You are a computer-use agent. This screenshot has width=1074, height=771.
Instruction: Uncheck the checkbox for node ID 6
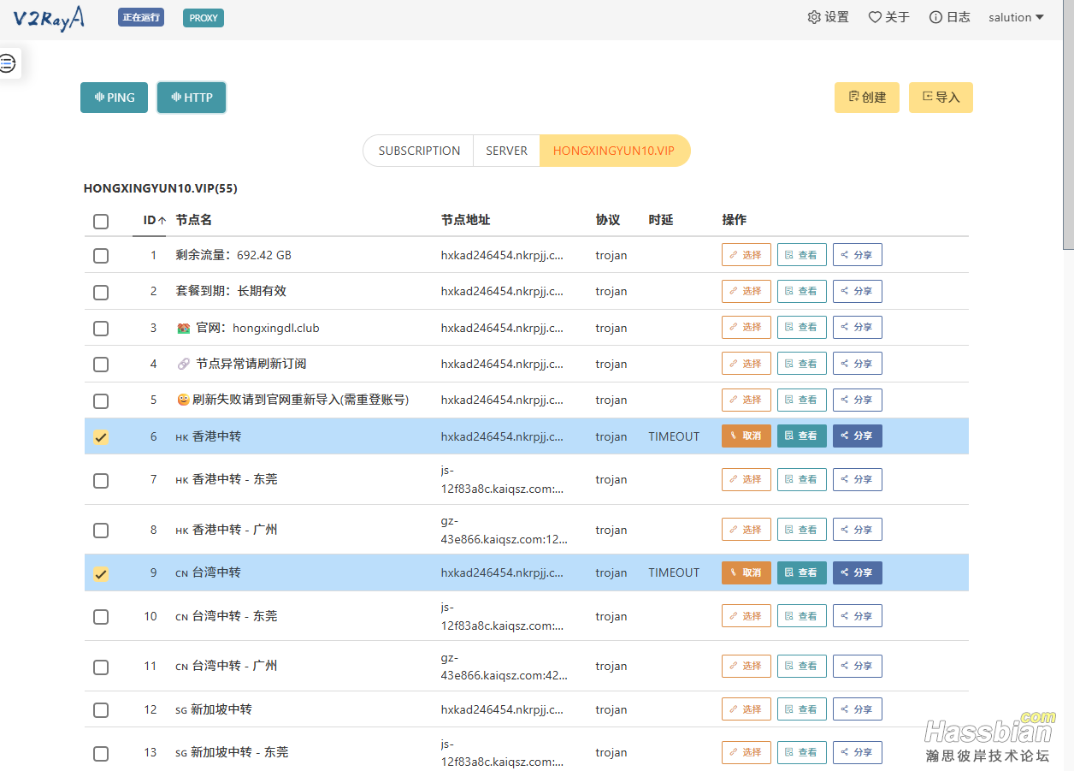tap(101, 437)
